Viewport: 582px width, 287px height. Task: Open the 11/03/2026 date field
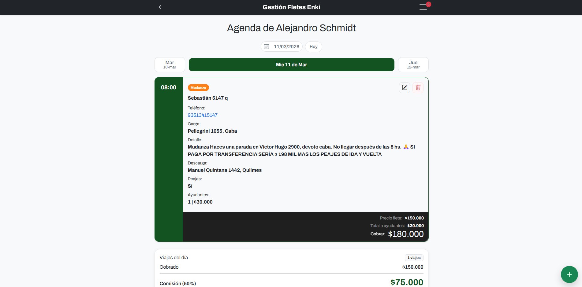coord(286,46)
